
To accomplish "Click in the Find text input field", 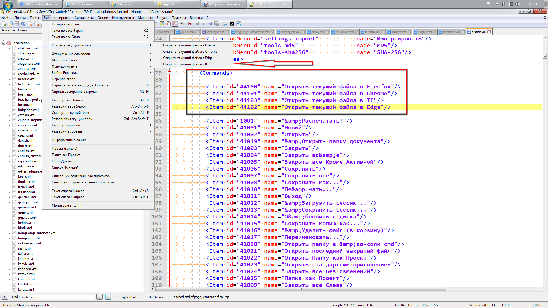I will pyautogui.click(x=57, y=297).
